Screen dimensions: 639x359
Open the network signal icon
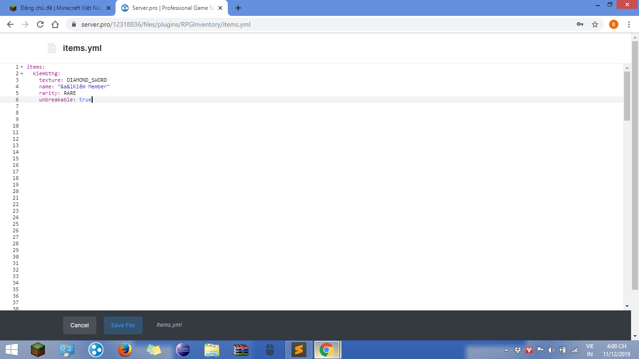574,350
